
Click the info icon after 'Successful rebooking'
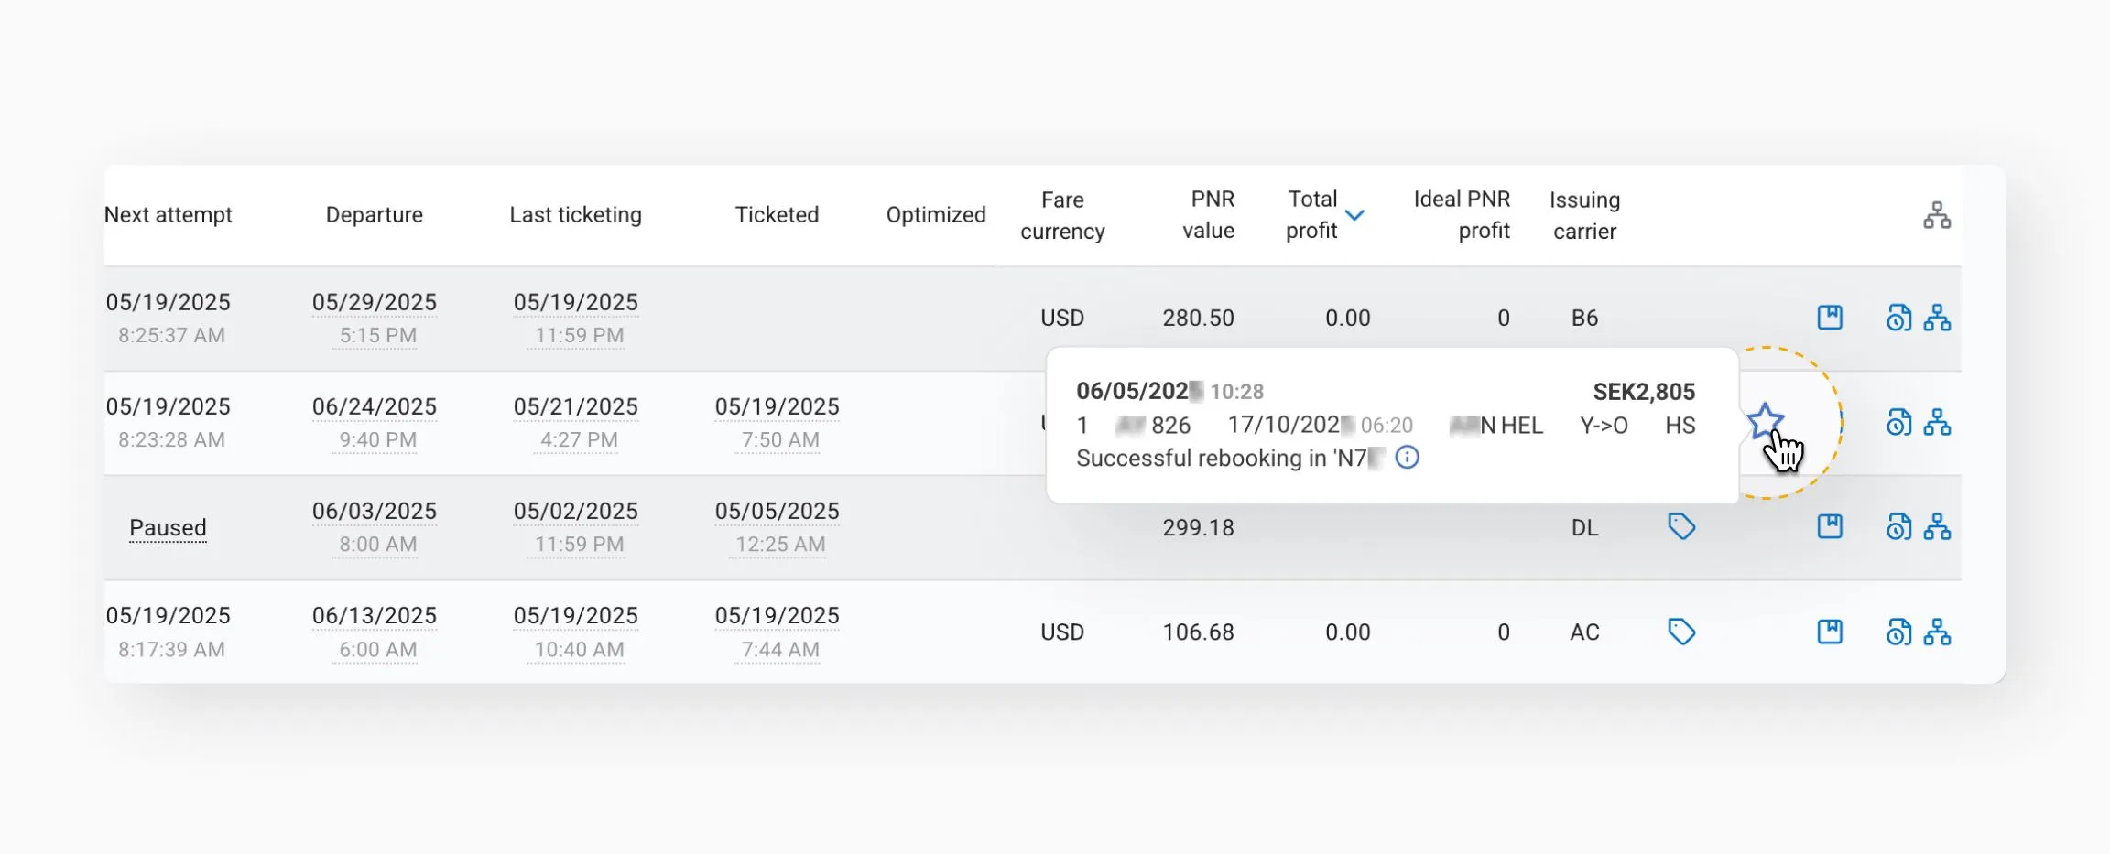pyautogui.click(x=1407, y=458)
